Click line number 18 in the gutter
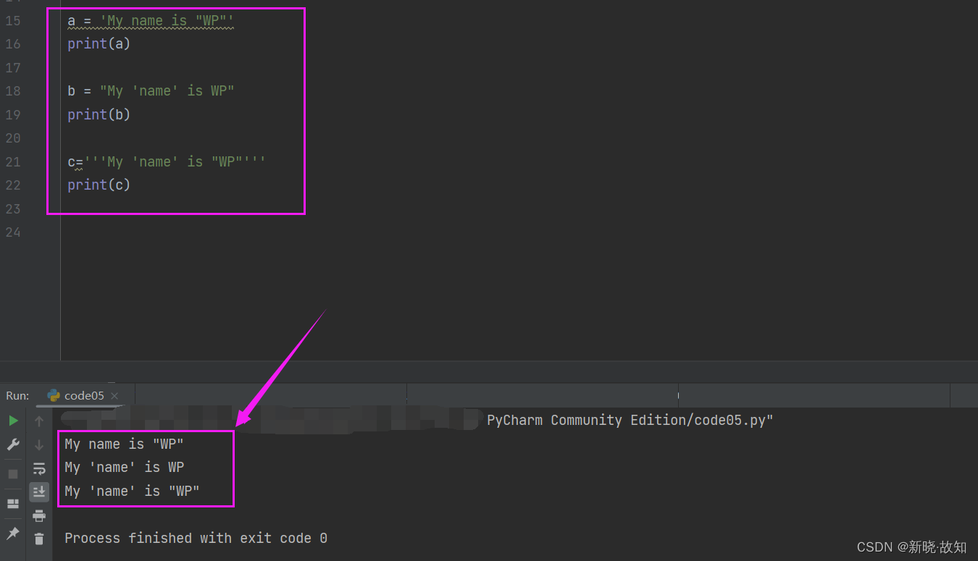 [x=12, y=90]
